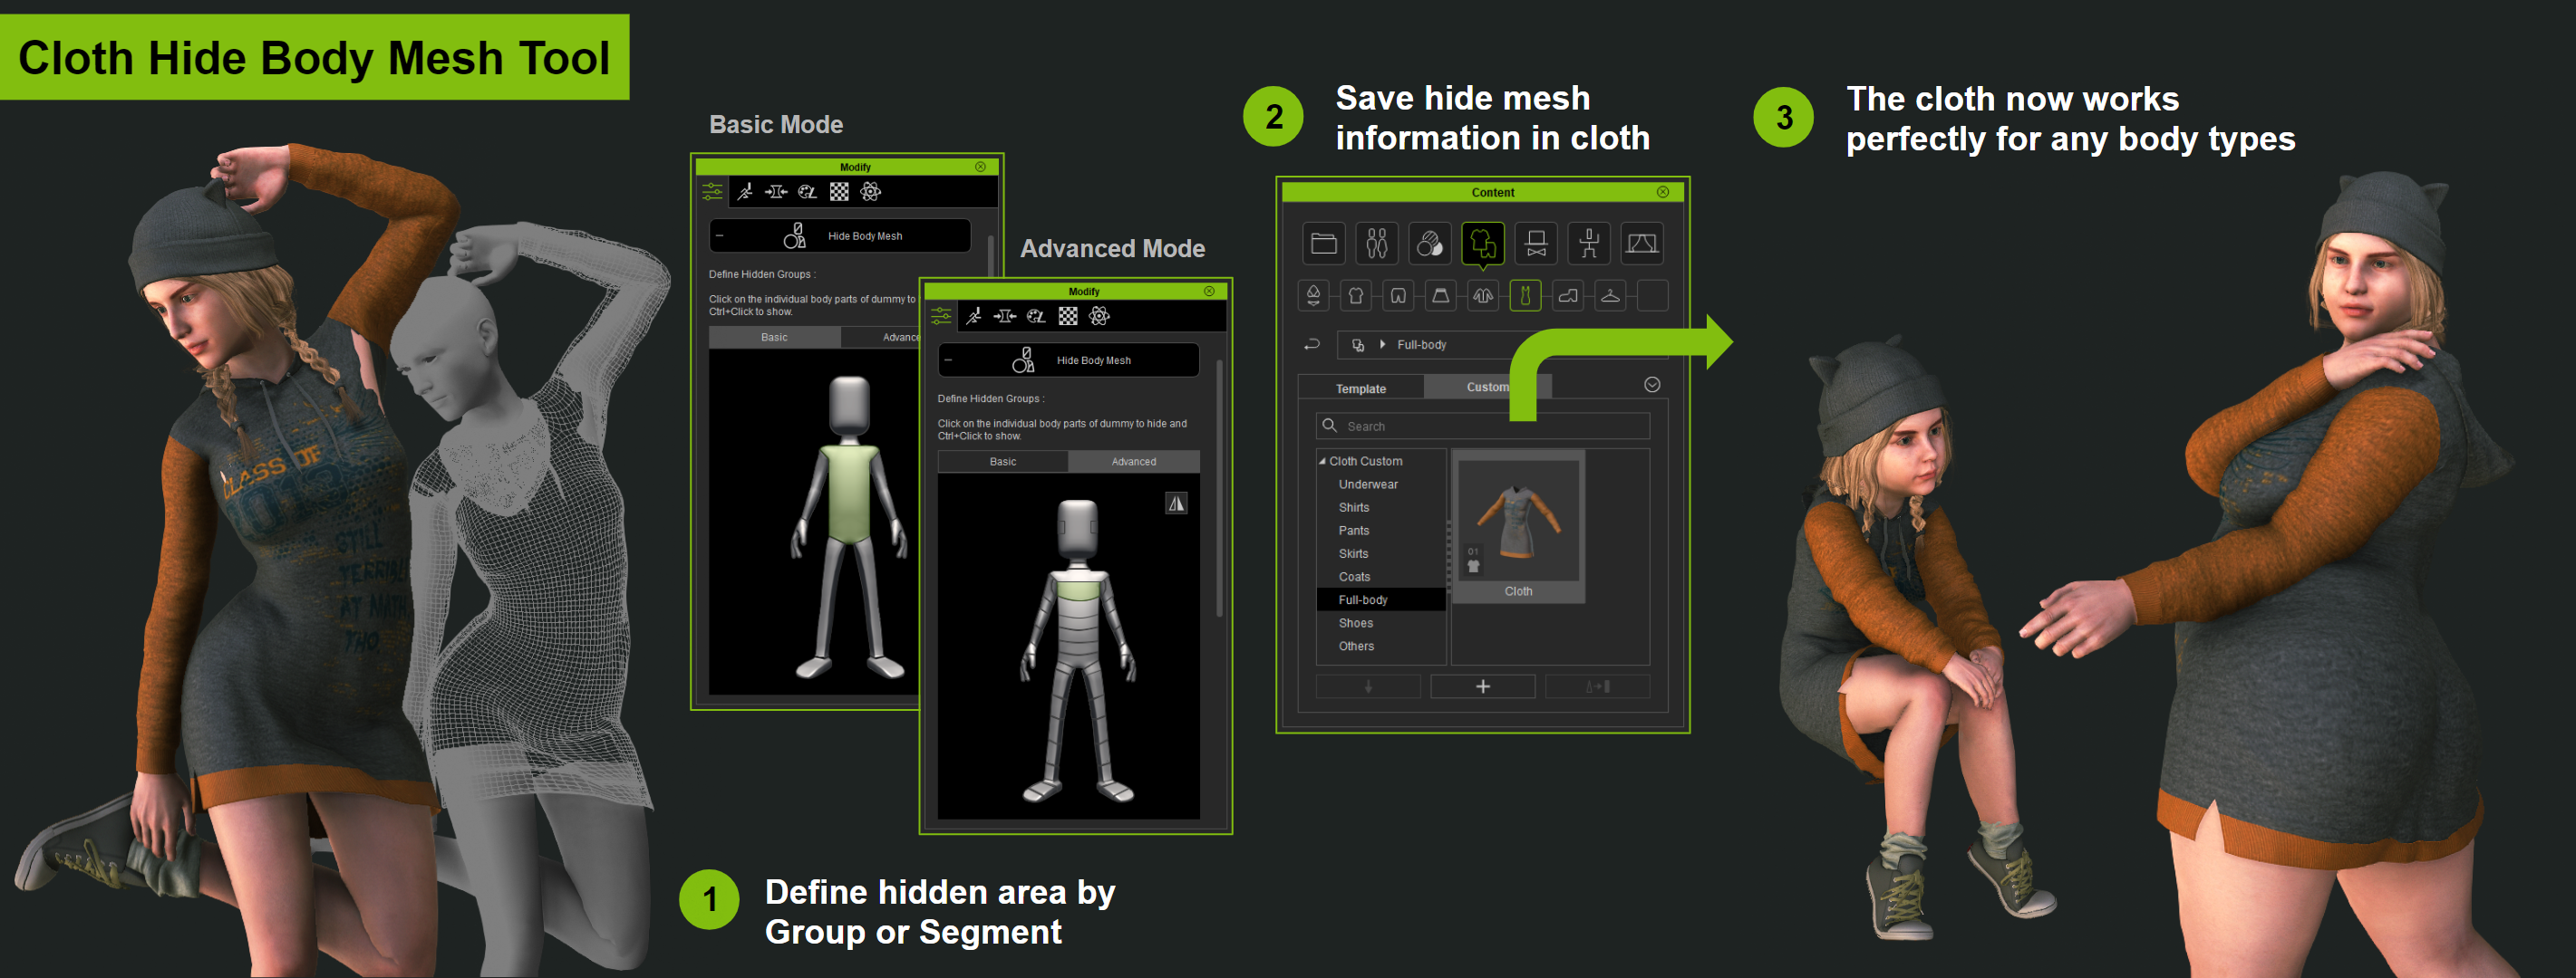Collapse the Cloth Custom tree node
The height and width of the screenshot is (978, 2576).
click(1322, 462)
